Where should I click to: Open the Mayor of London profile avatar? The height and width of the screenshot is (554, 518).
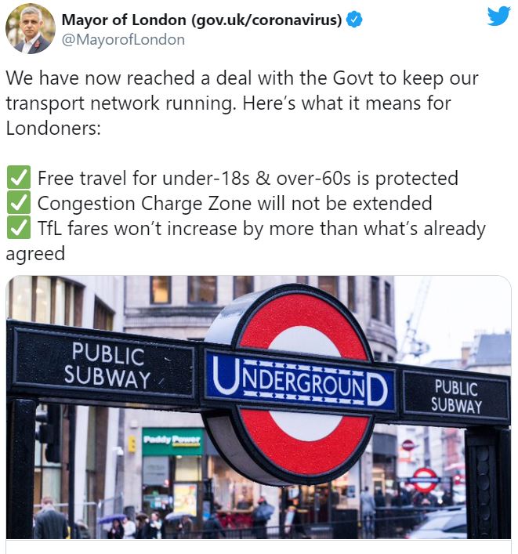(30, 29)
